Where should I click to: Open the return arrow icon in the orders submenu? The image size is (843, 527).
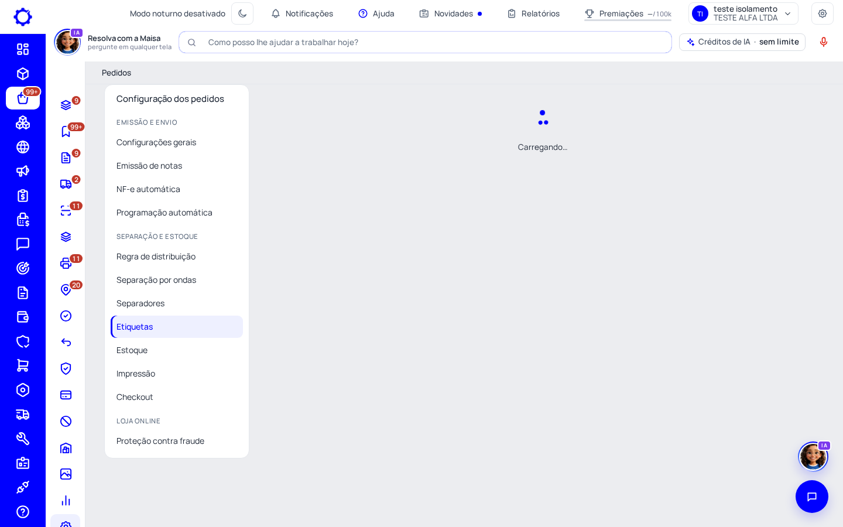pos(66,342)
